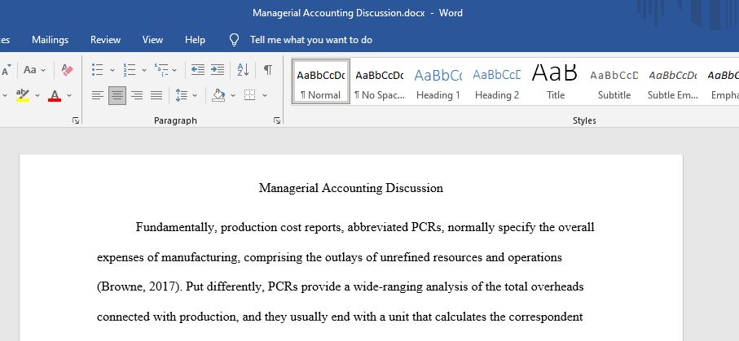Image resolution: width=739 pixels, height=341 pixels.
Task: Open the Numbering dropdown arrow
Action: [143, 70]
